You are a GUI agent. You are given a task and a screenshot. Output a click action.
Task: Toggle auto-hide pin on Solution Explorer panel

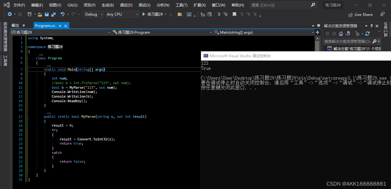[371, 26]
